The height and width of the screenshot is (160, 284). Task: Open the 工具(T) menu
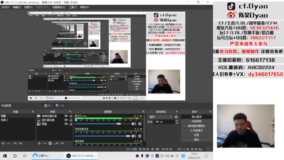click(73, 7)
